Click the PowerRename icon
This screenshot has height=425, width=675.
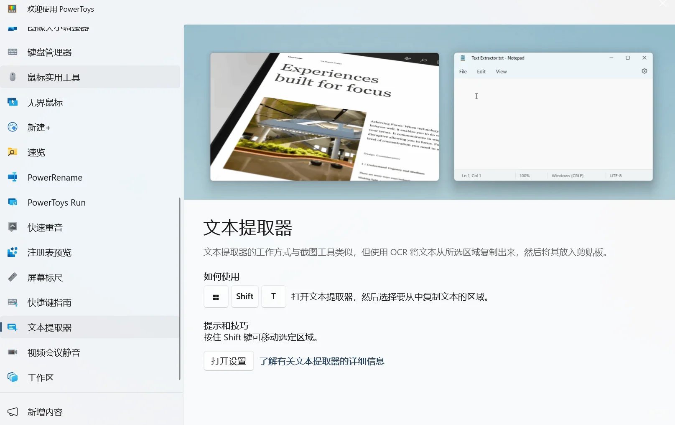pos(13,177)
